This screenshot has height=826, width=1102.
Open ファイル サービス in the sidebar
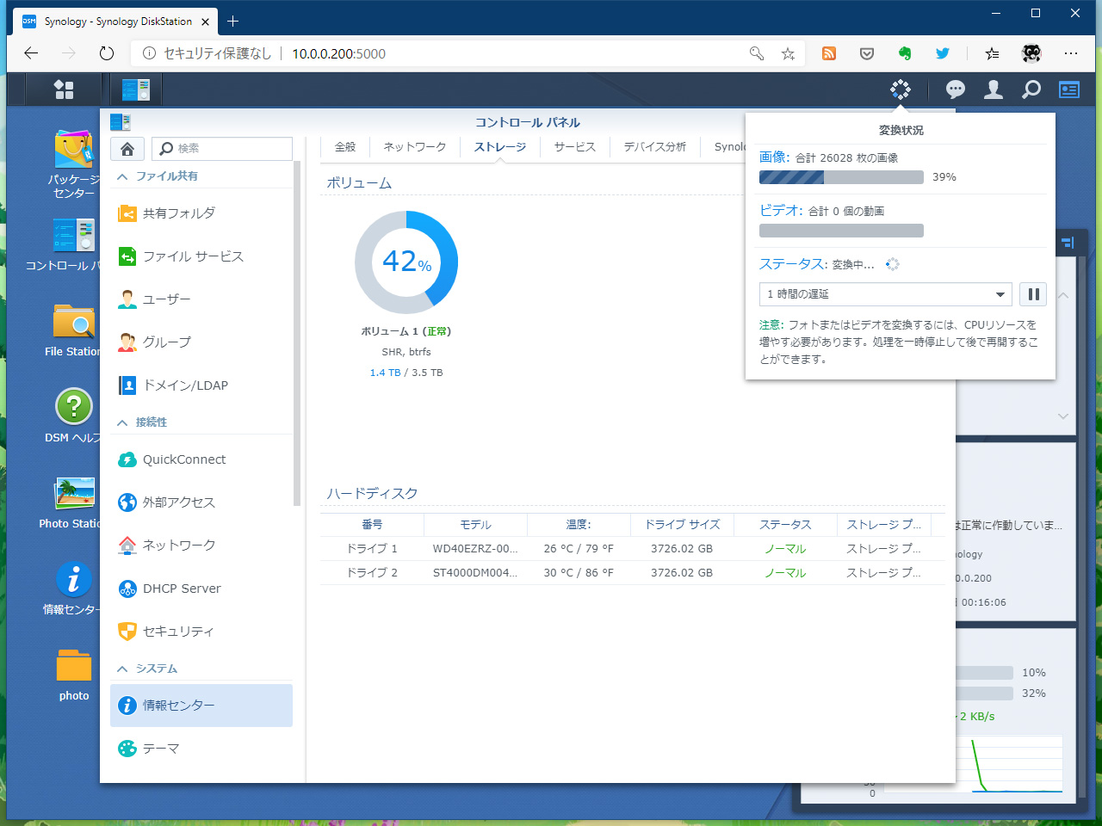(201, 256)
